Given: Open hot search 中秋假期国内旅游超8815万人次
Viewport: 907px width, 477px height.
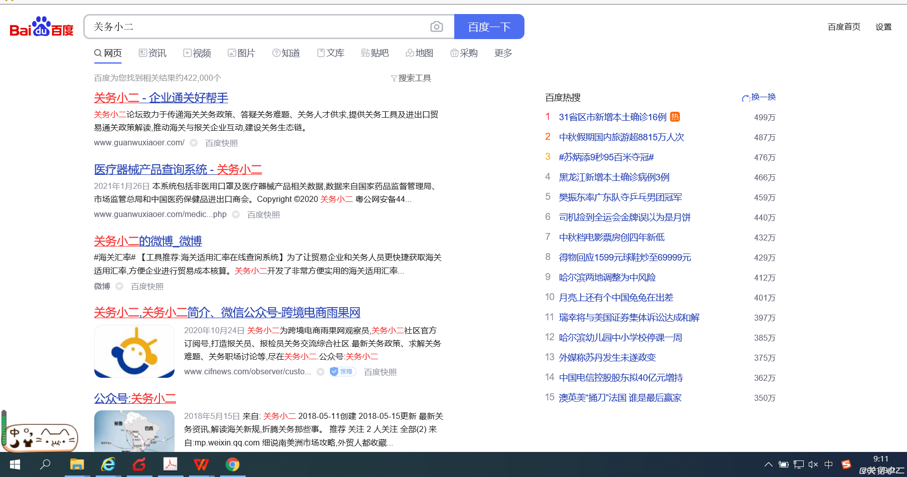Looking at the screenshot, I should (621, 137).
